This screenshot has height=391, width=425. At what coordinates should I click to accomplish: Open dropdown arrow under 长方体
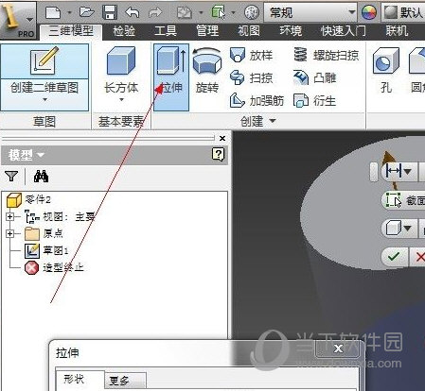pyautogui.click(x=121, y=100)
